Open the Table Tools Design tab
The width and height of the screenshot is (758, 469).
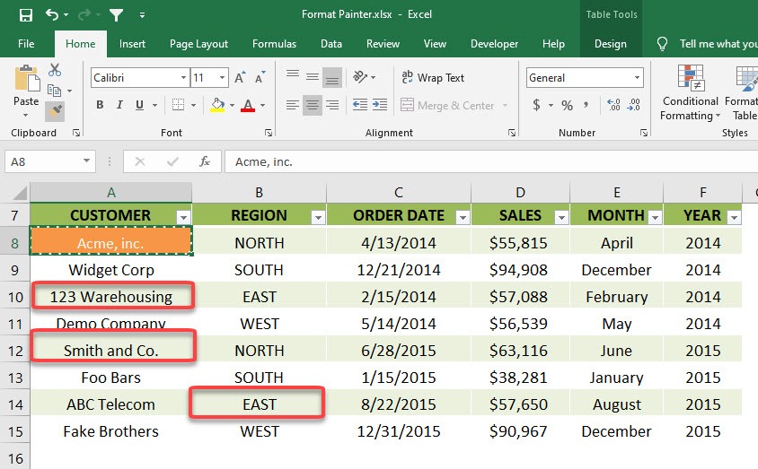click(611, 44)
